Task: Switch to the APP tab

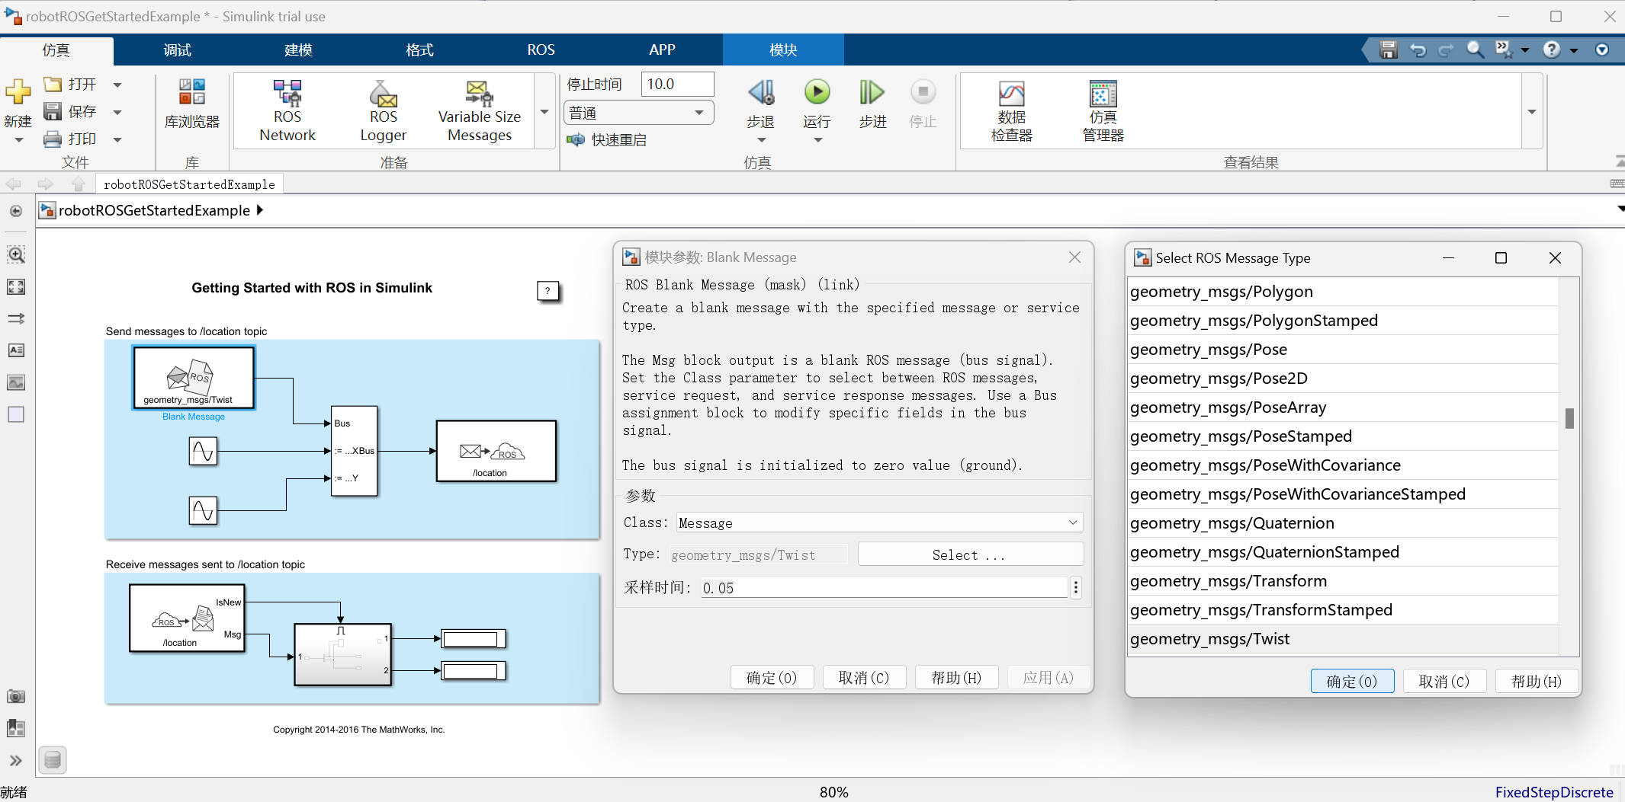Action: pyautogui.click(x=662, y=50)
